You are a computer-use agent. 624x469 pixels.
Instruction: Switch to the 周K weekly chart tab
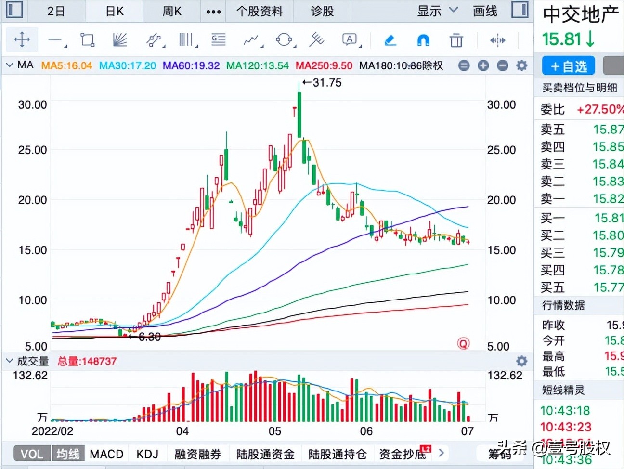click(171, 11)
